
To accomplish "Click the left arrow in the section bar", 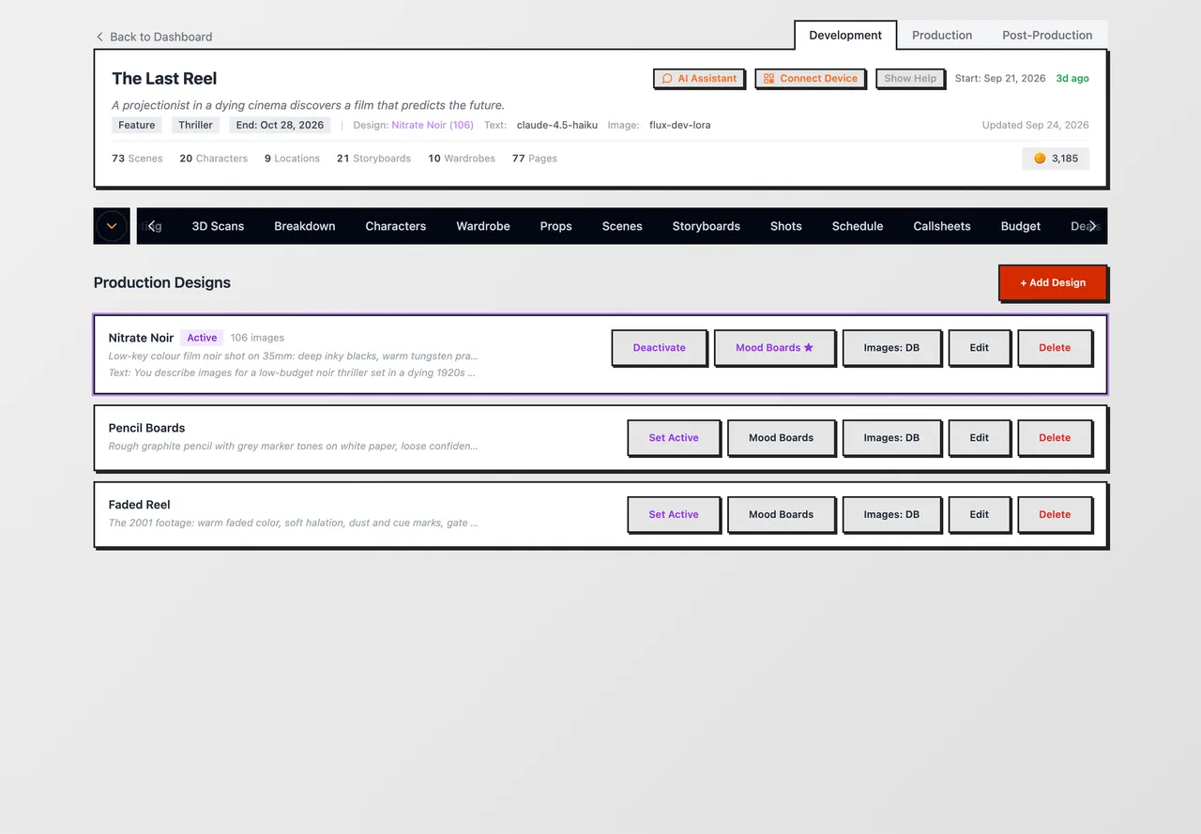I will 153,226.
